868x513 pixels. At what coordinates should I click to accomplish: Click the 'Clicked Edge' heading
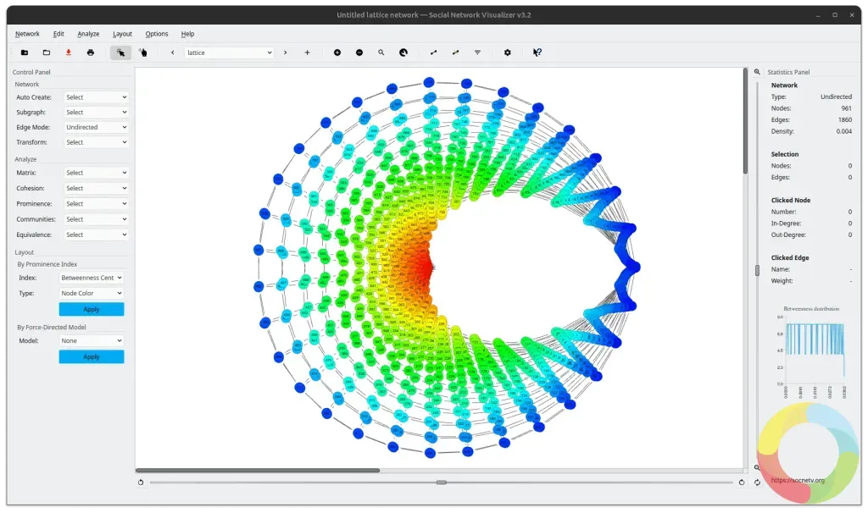pyautogui.click(x=790, y=257)
